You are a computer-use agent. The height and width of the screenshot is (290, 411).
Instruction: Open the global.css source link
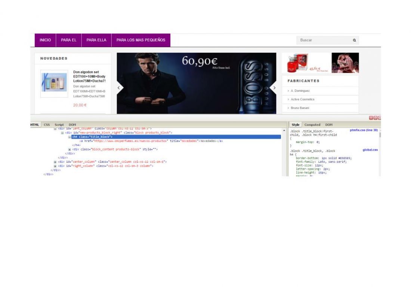pyautogui.click(x=370, y=150)
